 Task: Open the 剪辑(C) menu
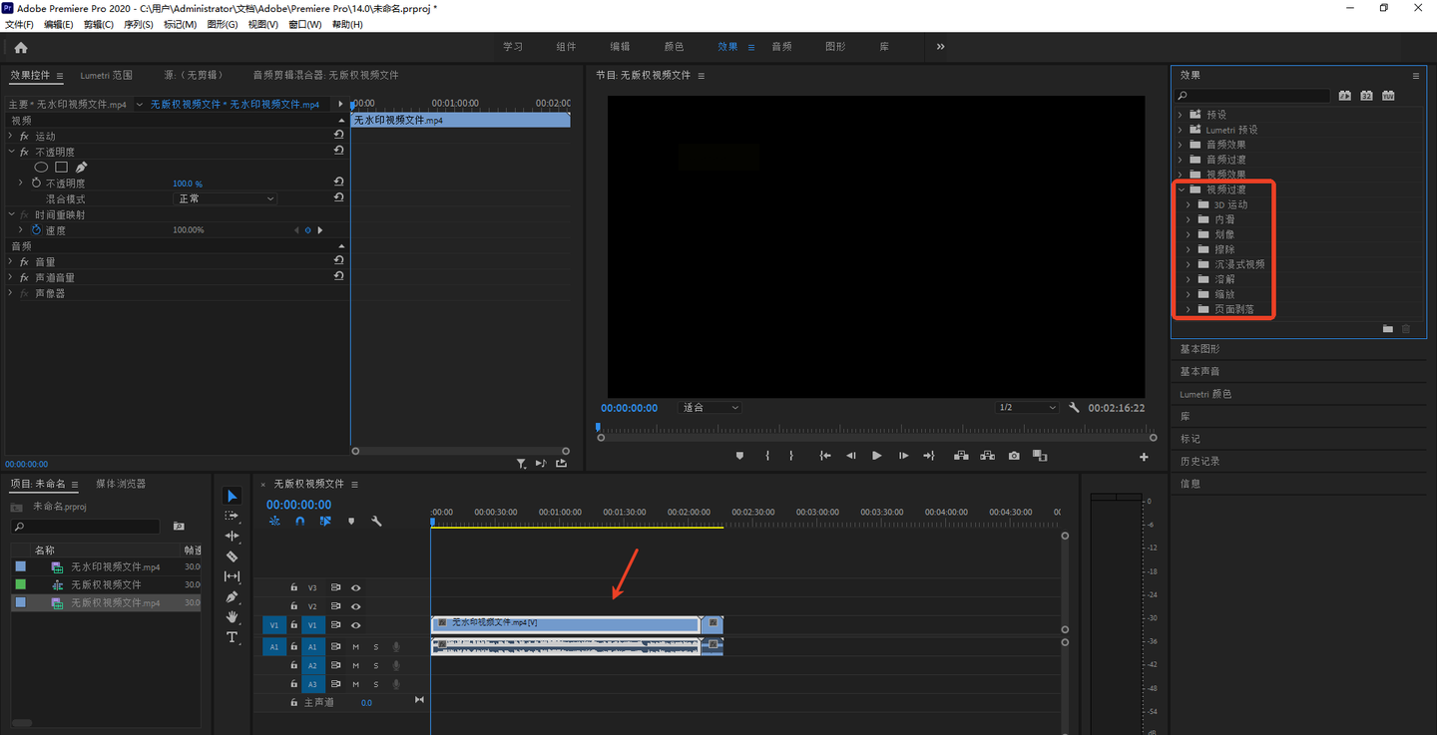coord(98,24)
